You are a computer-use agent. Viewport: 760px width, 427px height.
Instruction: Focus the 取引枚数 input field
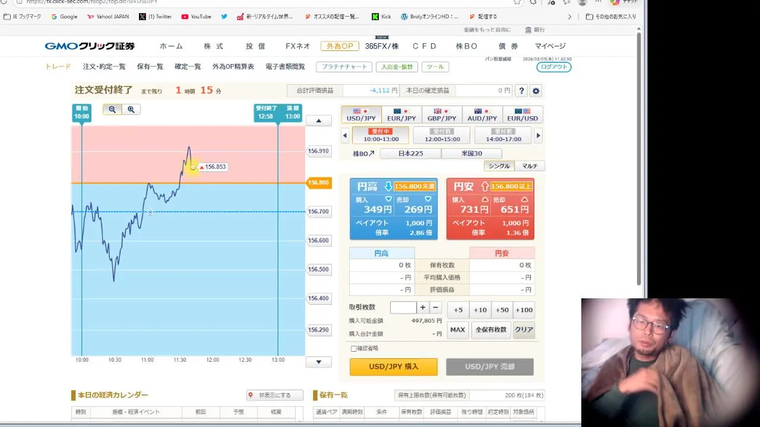[403, 307]
